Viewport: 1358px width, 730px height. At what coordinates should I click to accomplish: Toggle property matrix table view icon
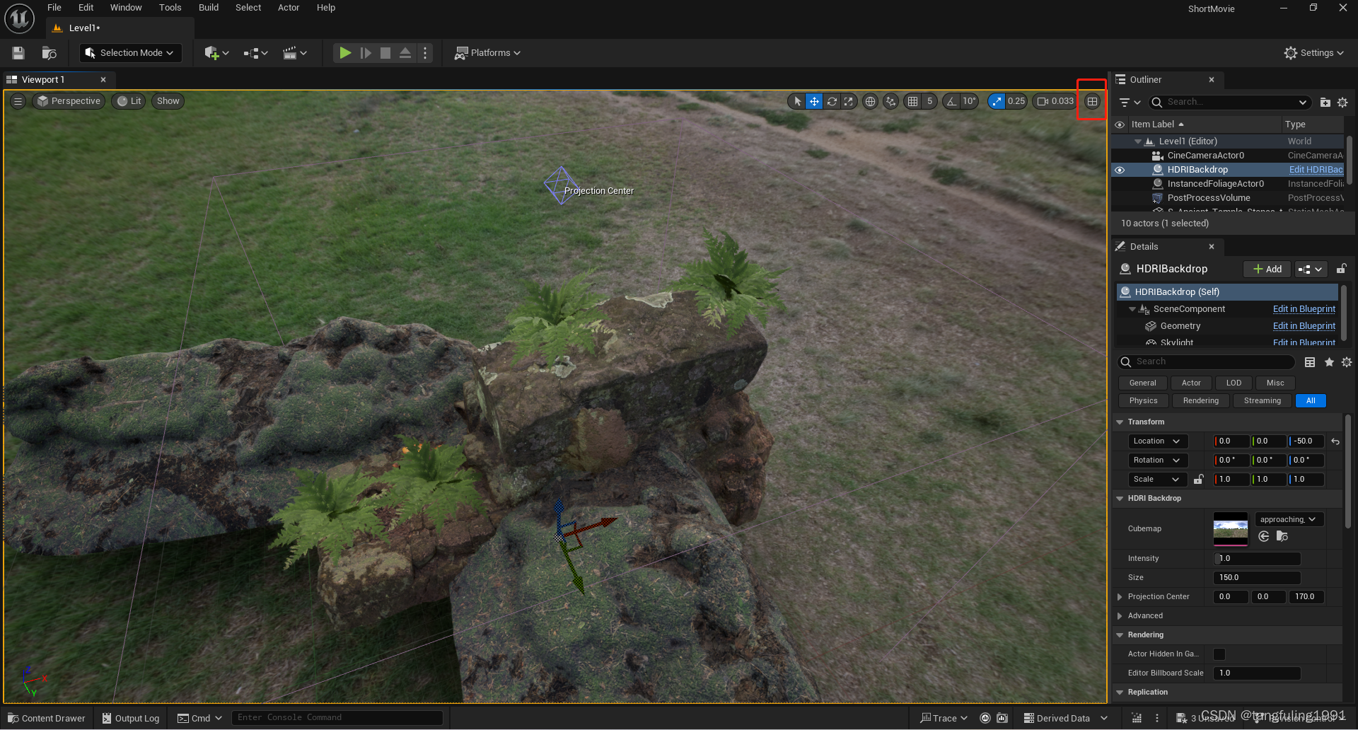point(1310,362)
